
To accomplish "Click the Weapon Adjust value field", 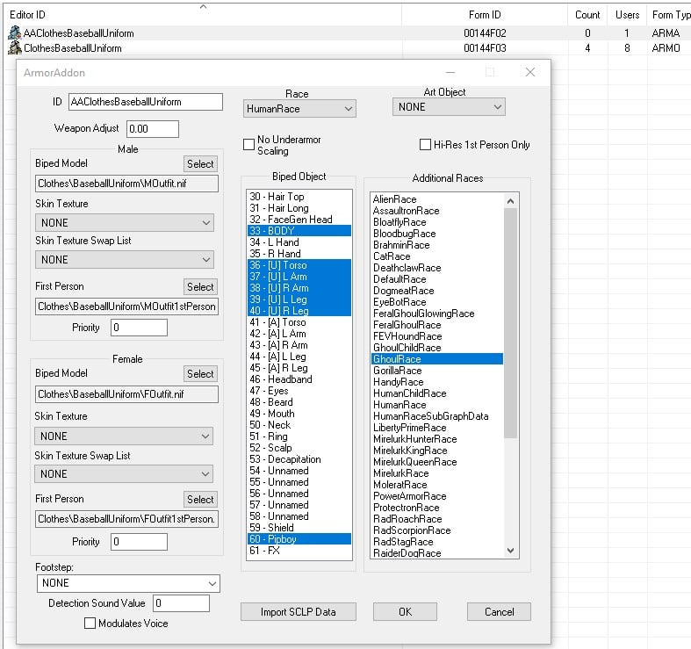I will 153,129.
